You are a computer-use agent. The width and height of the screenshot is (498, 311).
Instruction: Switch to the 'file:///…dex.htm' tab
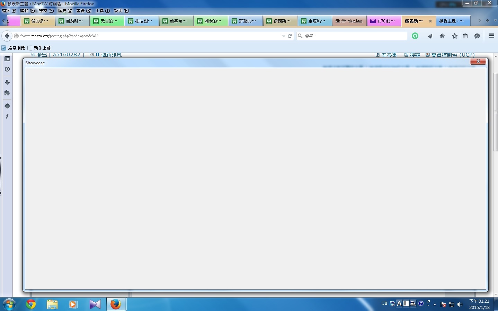click(x=349, y=21)
